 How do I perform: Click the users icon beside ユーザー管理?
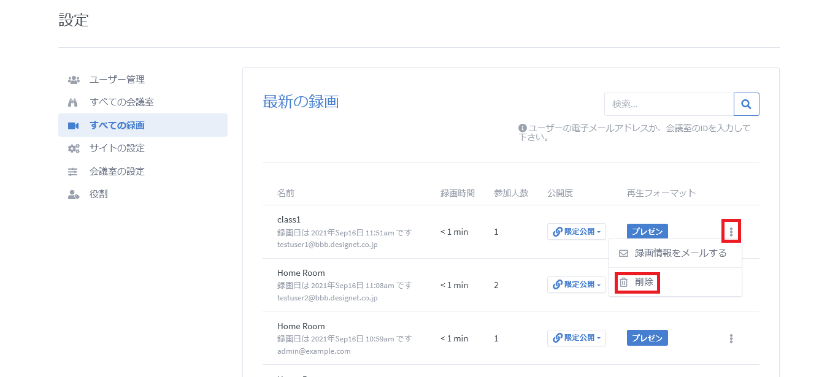74,80
